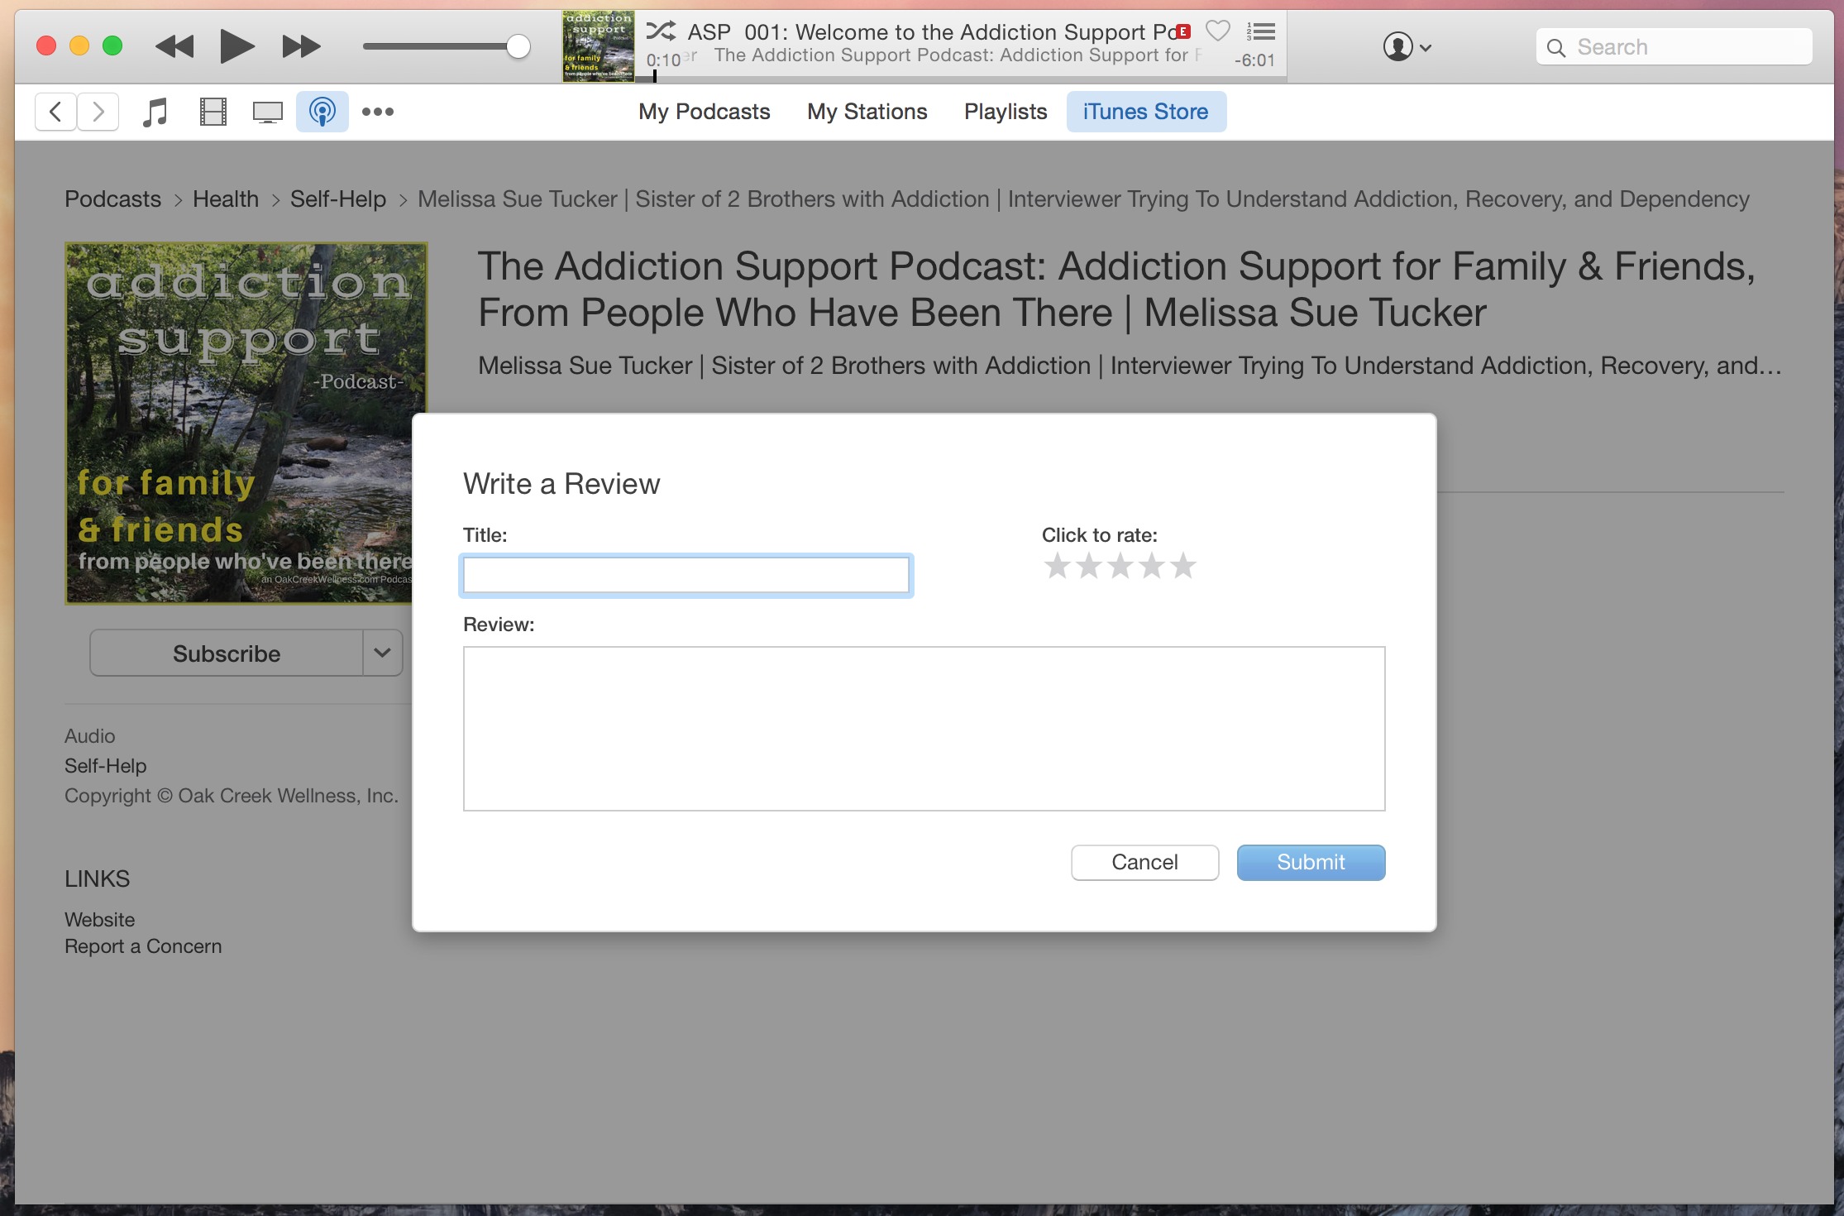Screen dimensions: 1844x1216
Task: Rate five stars
Action: coord(1183,567)
